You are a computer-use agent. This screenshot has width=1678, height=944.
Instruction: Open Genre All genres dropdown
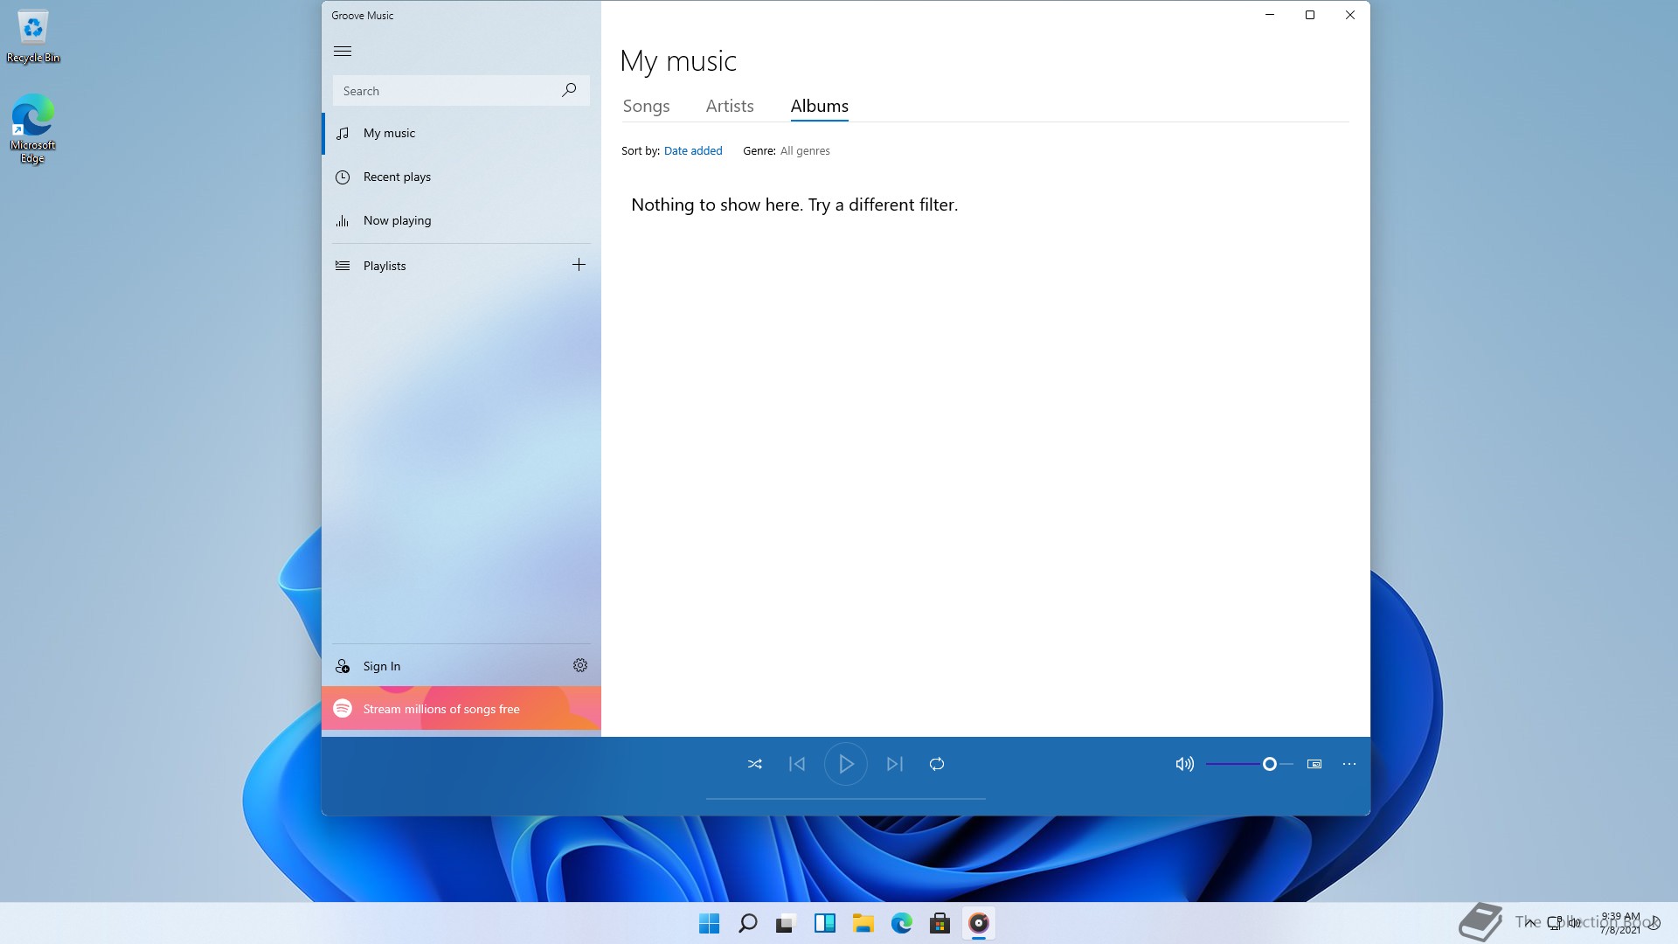click(x=805, y=151)
